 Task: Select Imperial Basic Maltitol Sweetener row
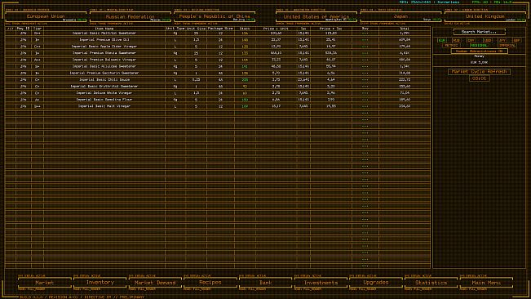point(218,33)
